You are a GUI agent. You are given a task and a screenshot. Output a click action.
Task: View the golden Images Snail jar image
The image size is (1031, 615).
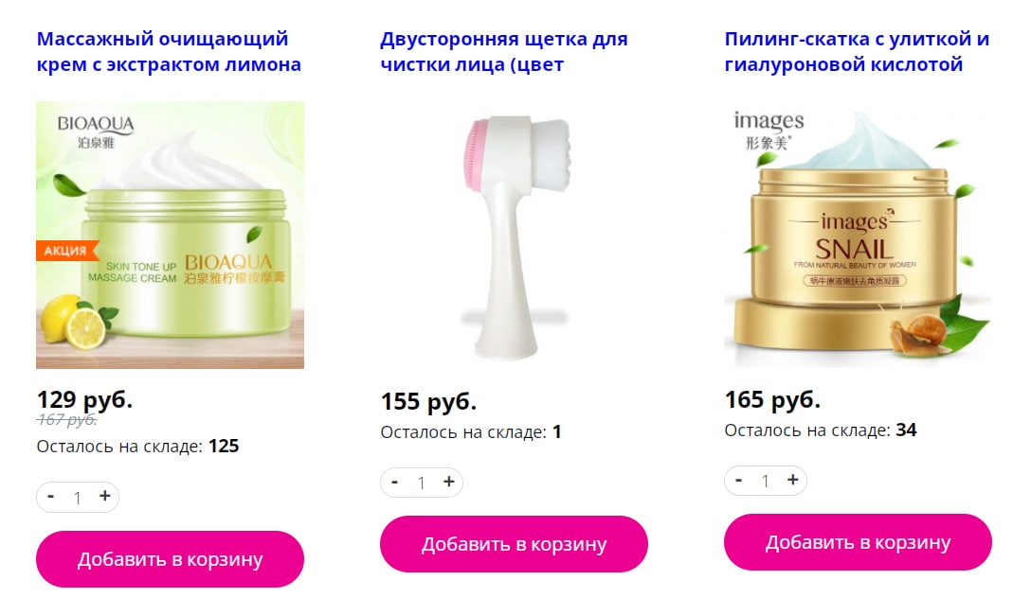click(x=858, y=235)
